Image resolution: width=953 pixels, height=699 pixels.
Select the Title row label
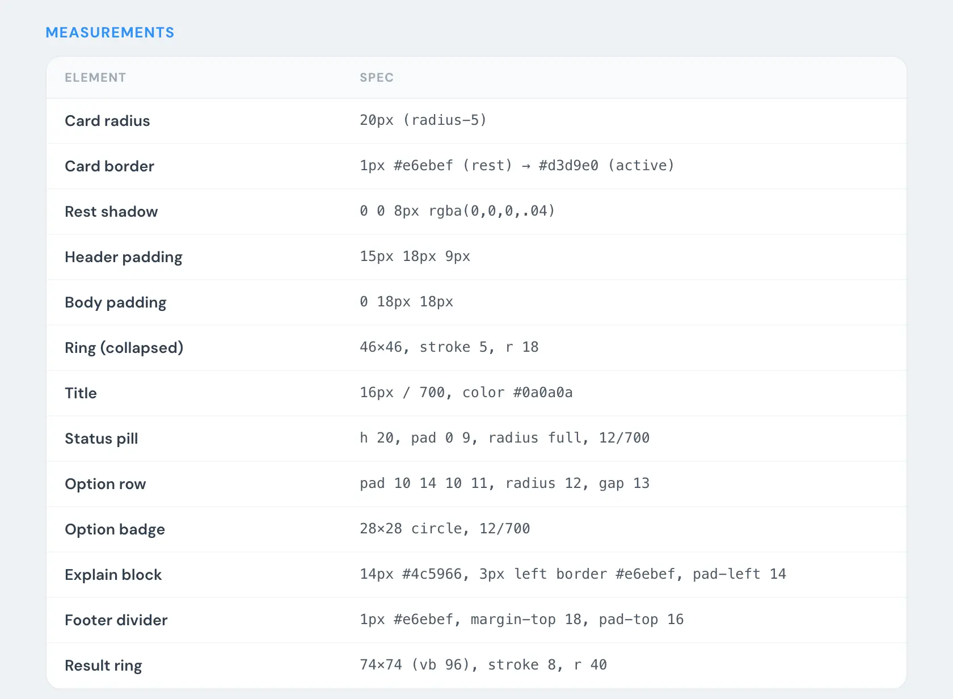(81, 393)
